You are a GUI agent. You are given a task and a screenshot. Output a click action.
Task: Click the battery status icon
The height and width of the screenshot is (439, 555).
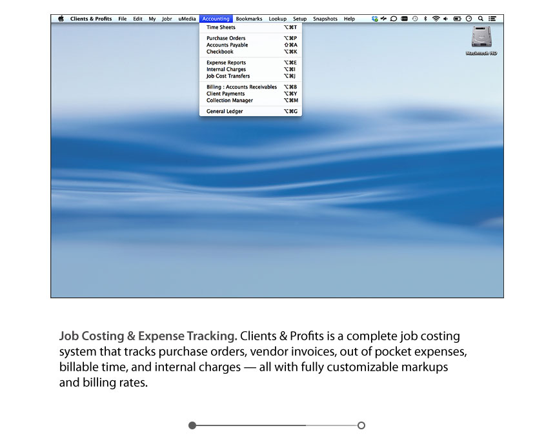(x=457, y=19)
